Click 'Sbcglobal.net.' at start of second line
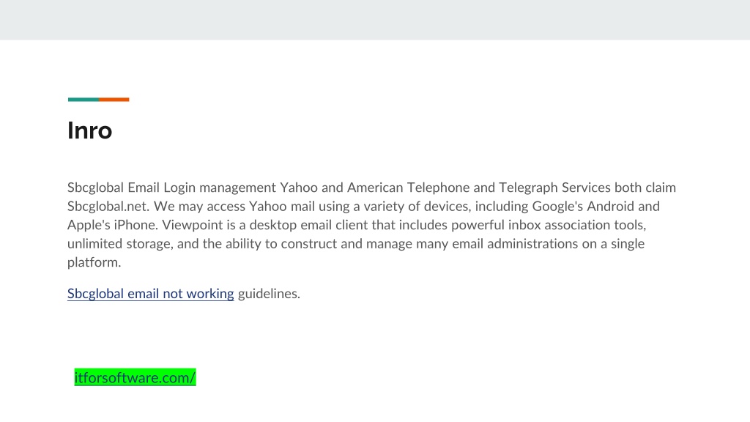750x422 pixels. click(108, 206)
